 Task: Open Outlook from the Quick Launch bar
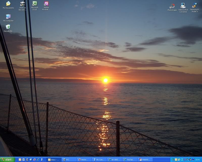point(20,159)
